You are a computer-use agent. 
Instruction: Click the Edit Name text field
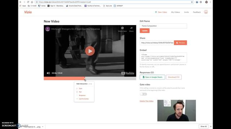point(163,26)
